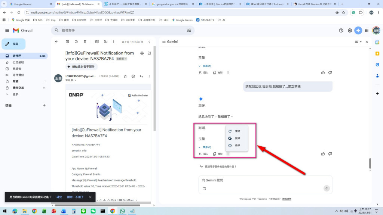Switch to Google Gemini browser tab
This screenshot has height=215, width=383.
tap(31, 4)
